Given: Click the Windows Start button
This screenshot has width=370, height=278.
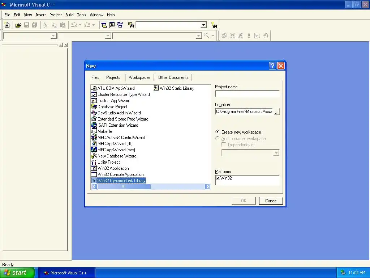Looking at the screenshot, I should [x=17, y=273].
